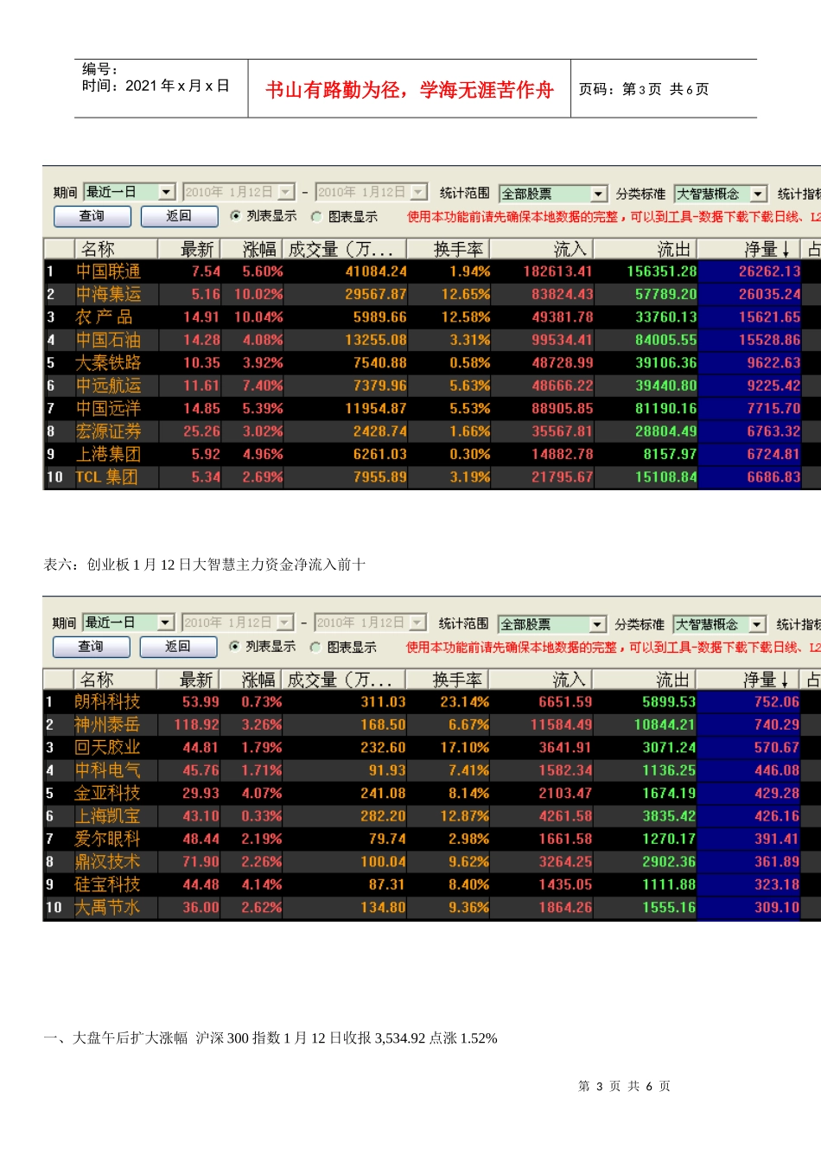Click the 查询 button above the 朗科科技 table
The width and height of the screenshot is (821, 1162).
92,647
